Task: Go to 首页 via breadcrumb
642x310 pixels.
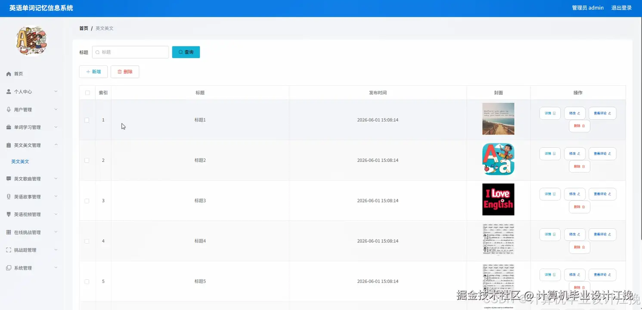Action: point(84,28)
